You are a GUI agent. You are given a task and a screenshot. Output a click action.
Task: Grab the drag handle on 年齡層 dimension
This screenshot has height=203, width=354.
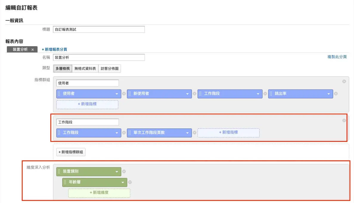[65, 182]
